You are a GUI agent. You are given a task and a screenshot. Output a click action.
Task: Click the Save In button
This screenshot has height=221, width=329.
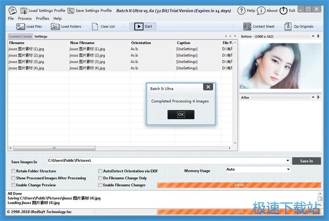coord(306,161)
